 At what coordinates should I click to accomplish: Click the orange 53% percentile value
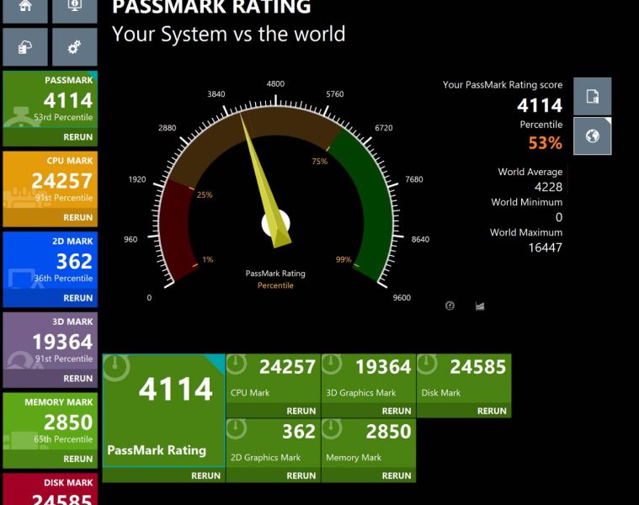[546, 143]
